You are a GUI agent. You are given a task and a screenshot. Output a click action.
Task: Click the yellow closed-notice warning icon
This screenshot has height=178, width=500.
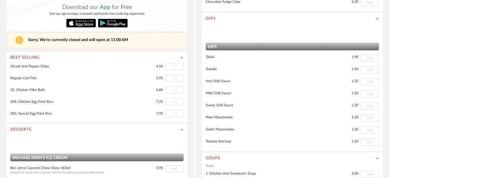point(19,40)
